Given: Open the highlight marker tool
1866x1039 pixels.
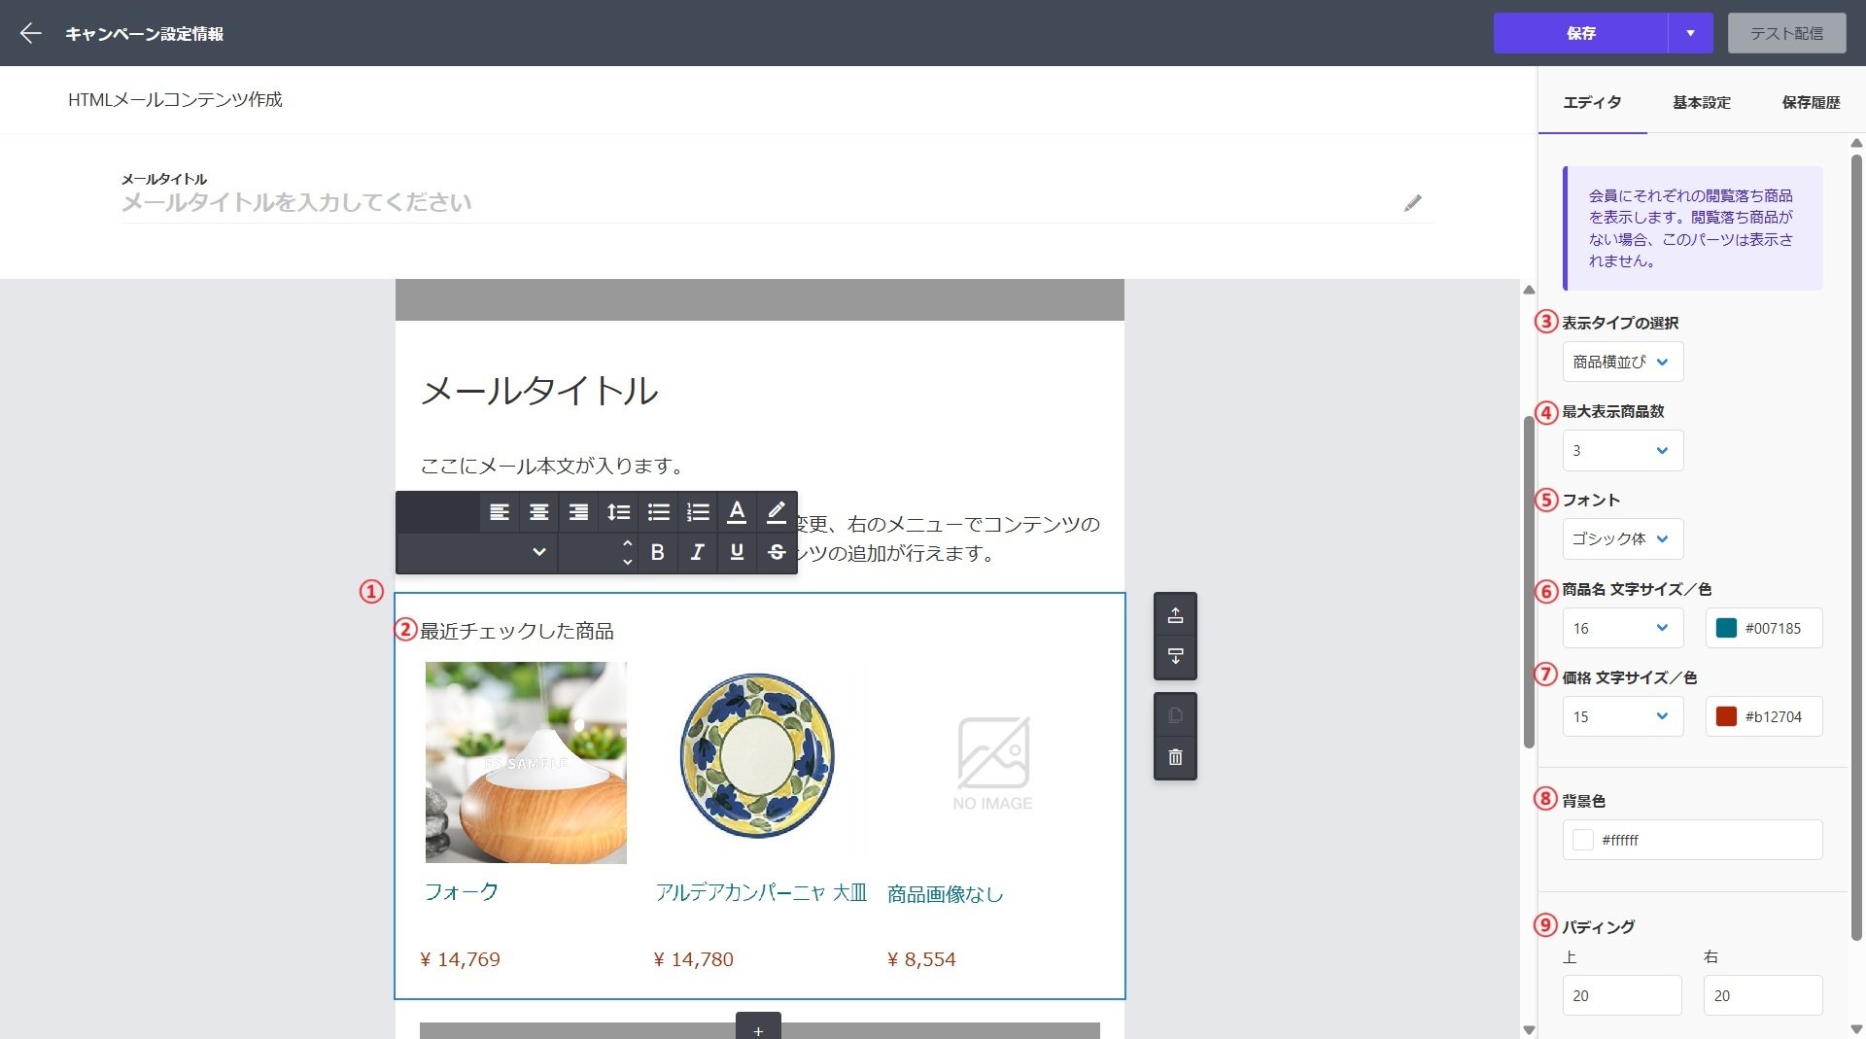Looking at the screenshot, I should click(777, 512).
